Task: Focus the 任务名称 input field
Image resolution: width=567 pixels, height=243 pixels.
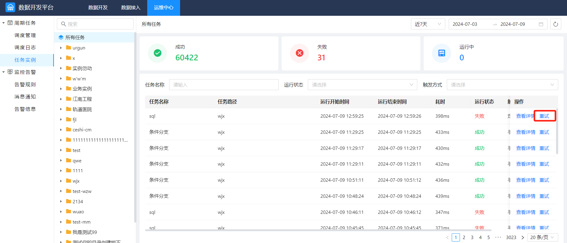Action: (x=224, y=85)
